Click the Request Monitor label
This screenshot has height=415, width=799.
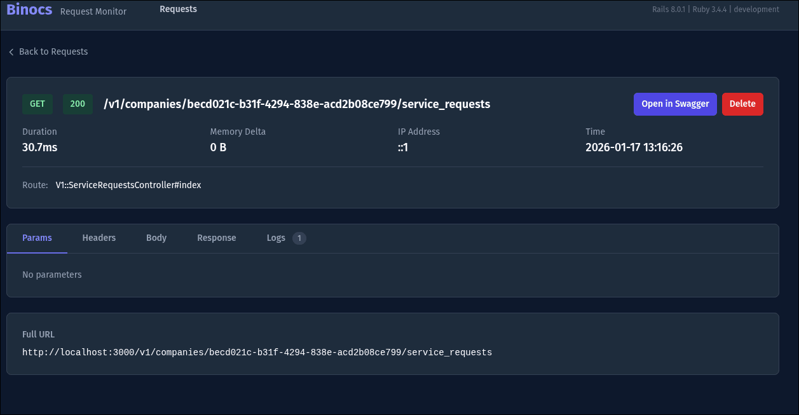tap(93, 11)
